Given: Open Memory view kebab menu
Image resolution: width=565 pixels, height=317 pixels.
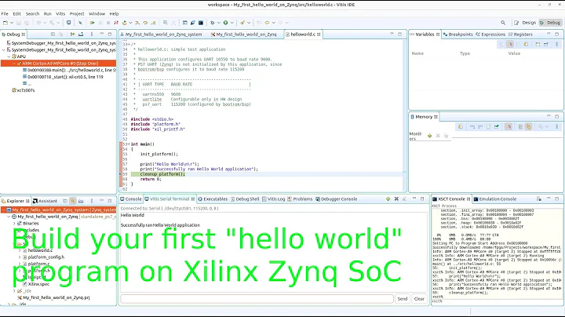Looking at the screenshot, I should tap(556, 127).
